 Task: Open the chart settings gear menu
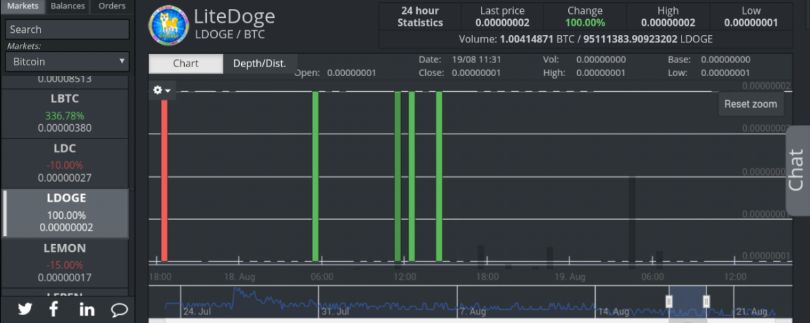pyautogui.click(x=162, y=91)
